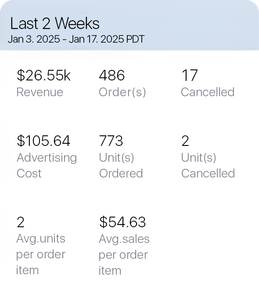This screenshot has height=294, width=259.
Task: Click the Avg.sales per order item label
Action: click(x=124, y=254)
